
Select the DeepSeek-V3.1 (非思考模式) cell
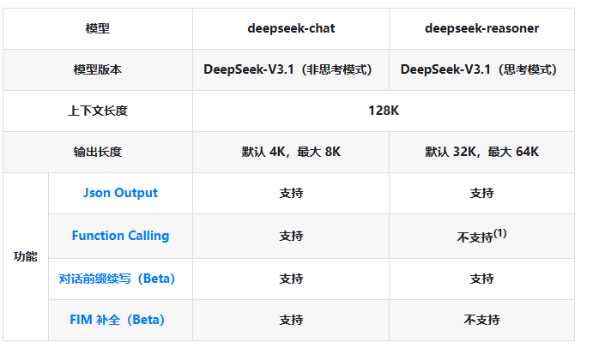(x=291, y=69)
